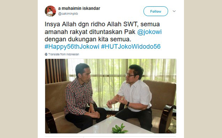
Task: Click the green plant on the photo's table
Action: click(119, 129)
